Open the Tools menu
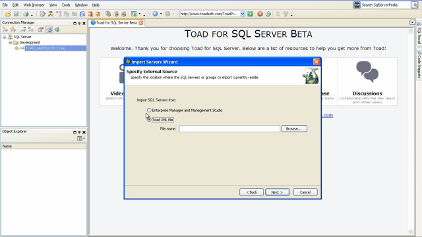This screenshot has width=422, height=237. coord(66,5)
